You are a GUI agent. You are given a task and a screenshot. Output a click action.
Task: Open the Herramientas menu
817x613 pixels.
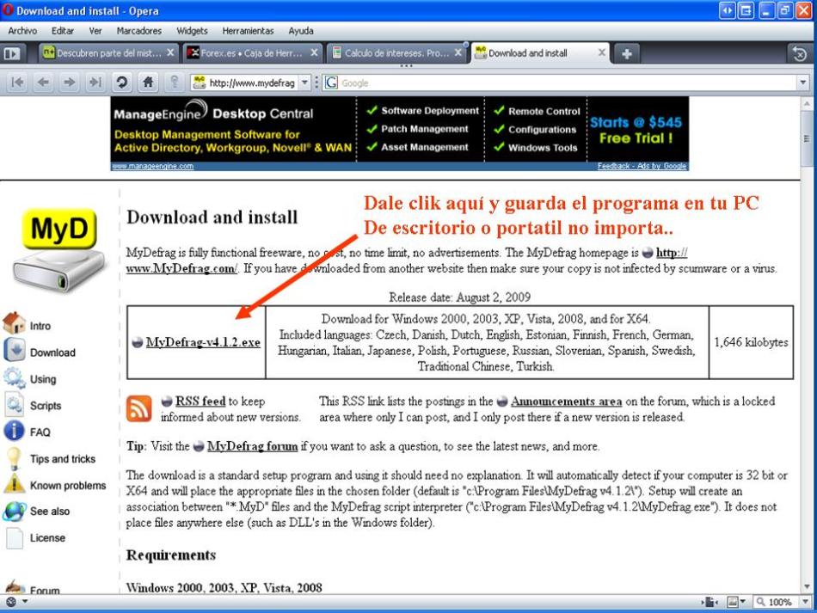248,31
